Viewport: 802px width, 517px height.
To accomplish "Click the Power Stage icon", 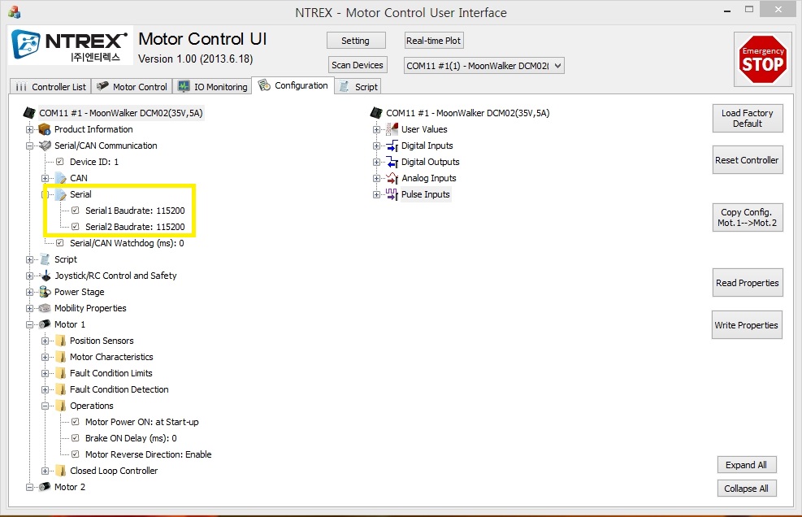I will [45, 293].
